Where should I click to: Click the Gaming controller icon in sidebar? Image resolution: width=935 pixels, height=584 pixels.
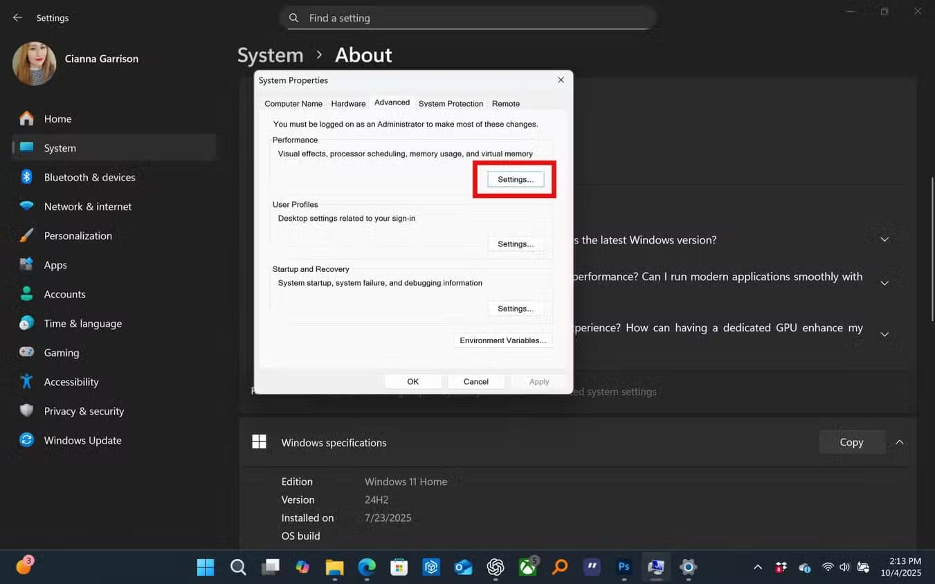pos(26,352)
